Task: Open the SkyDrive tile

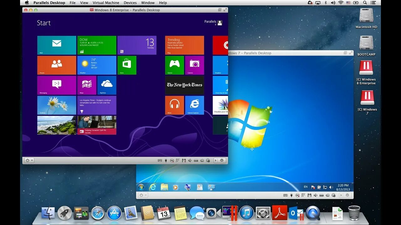Action: pyautogui.click(x=107, y=85)
